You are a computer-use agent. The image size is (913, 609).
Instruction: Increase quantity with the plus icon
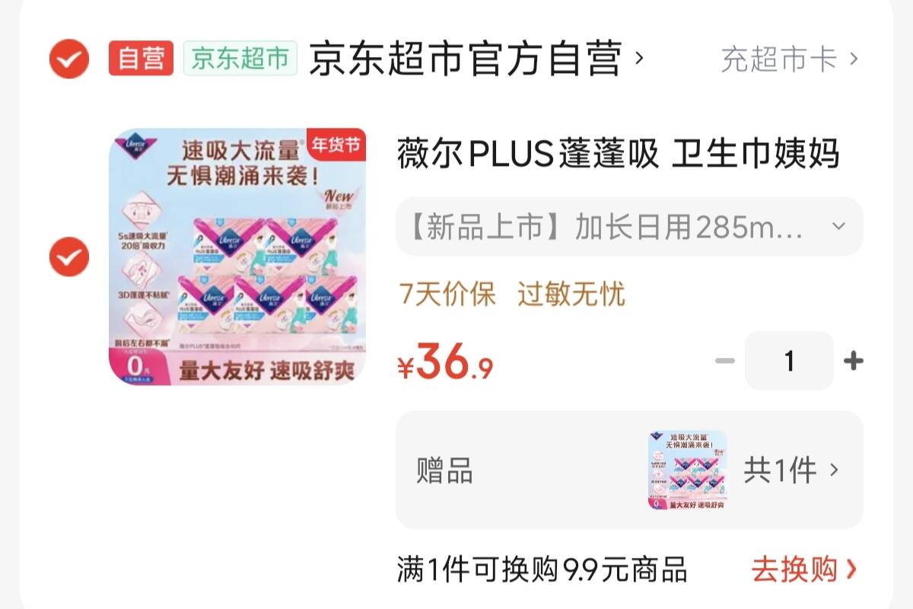click(854, 360)
